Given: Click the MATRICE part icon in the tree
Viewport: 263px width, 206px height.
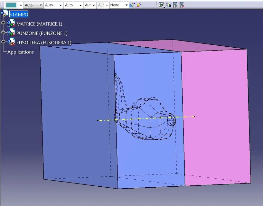Looking at the screenshot, I should pyautogui.click(x=12, y=23).
